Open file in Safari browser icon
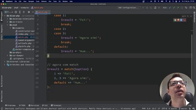This screenshot has width=196, height=110. (181, 20)
